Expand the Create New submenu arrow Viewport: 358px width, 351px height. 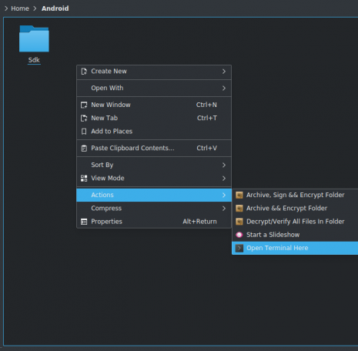tap(224, 72)
